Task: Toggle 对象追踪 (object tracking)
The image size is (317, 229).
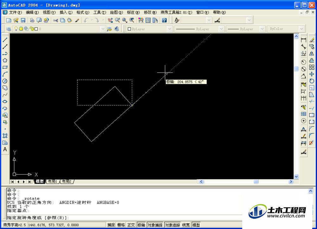Action: tap(172, 225)
